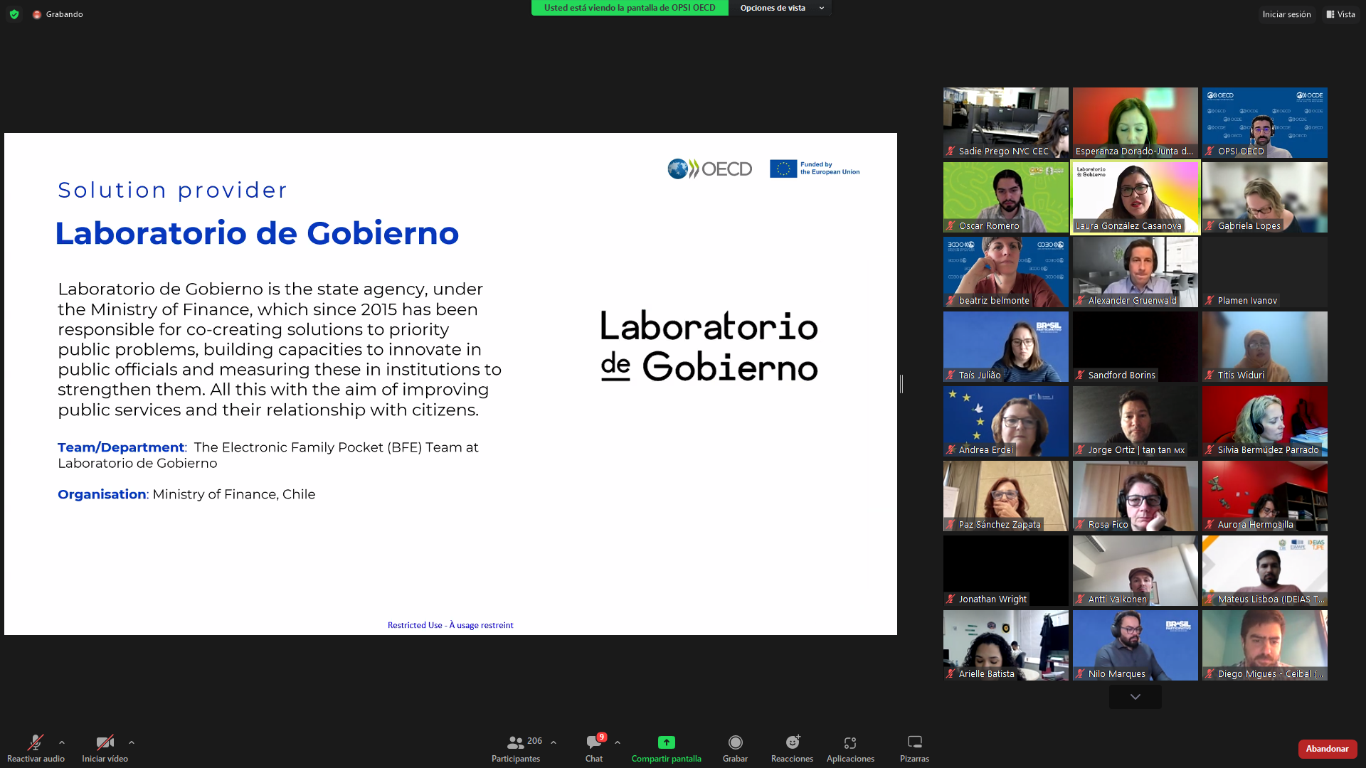Expand audio options arrow next to Reactivar audio
The image size is (1366, 768).
click(62, 742)
